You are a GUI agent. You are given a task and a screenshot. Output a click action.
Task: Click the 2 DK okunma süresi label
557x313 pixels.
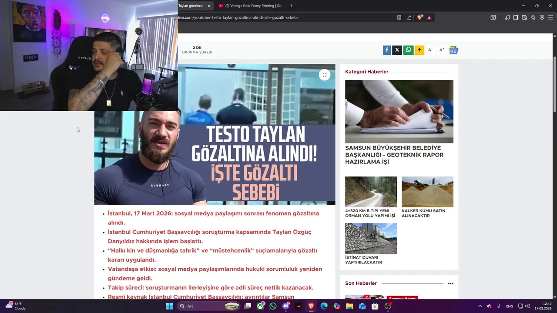tap(197, 50)
